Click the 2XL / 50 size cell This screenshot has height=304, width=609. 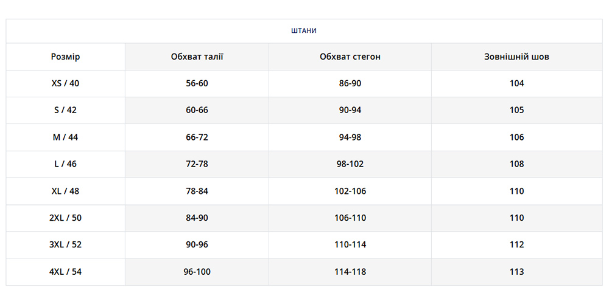pos(65,218)
